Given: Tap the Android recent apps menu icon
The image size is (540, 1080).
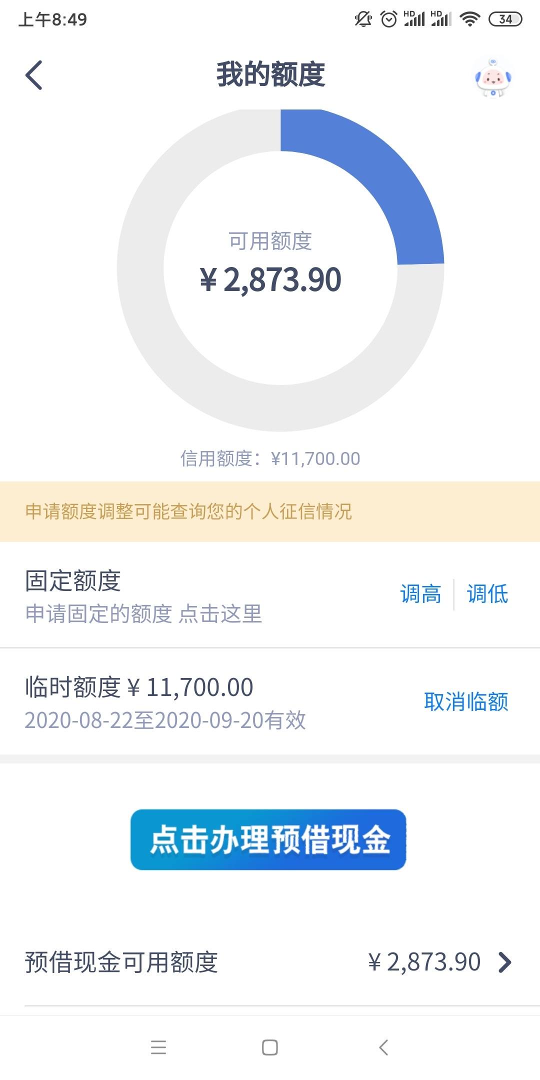Looking at the screenshot, I should click(x=158, y=1047).
